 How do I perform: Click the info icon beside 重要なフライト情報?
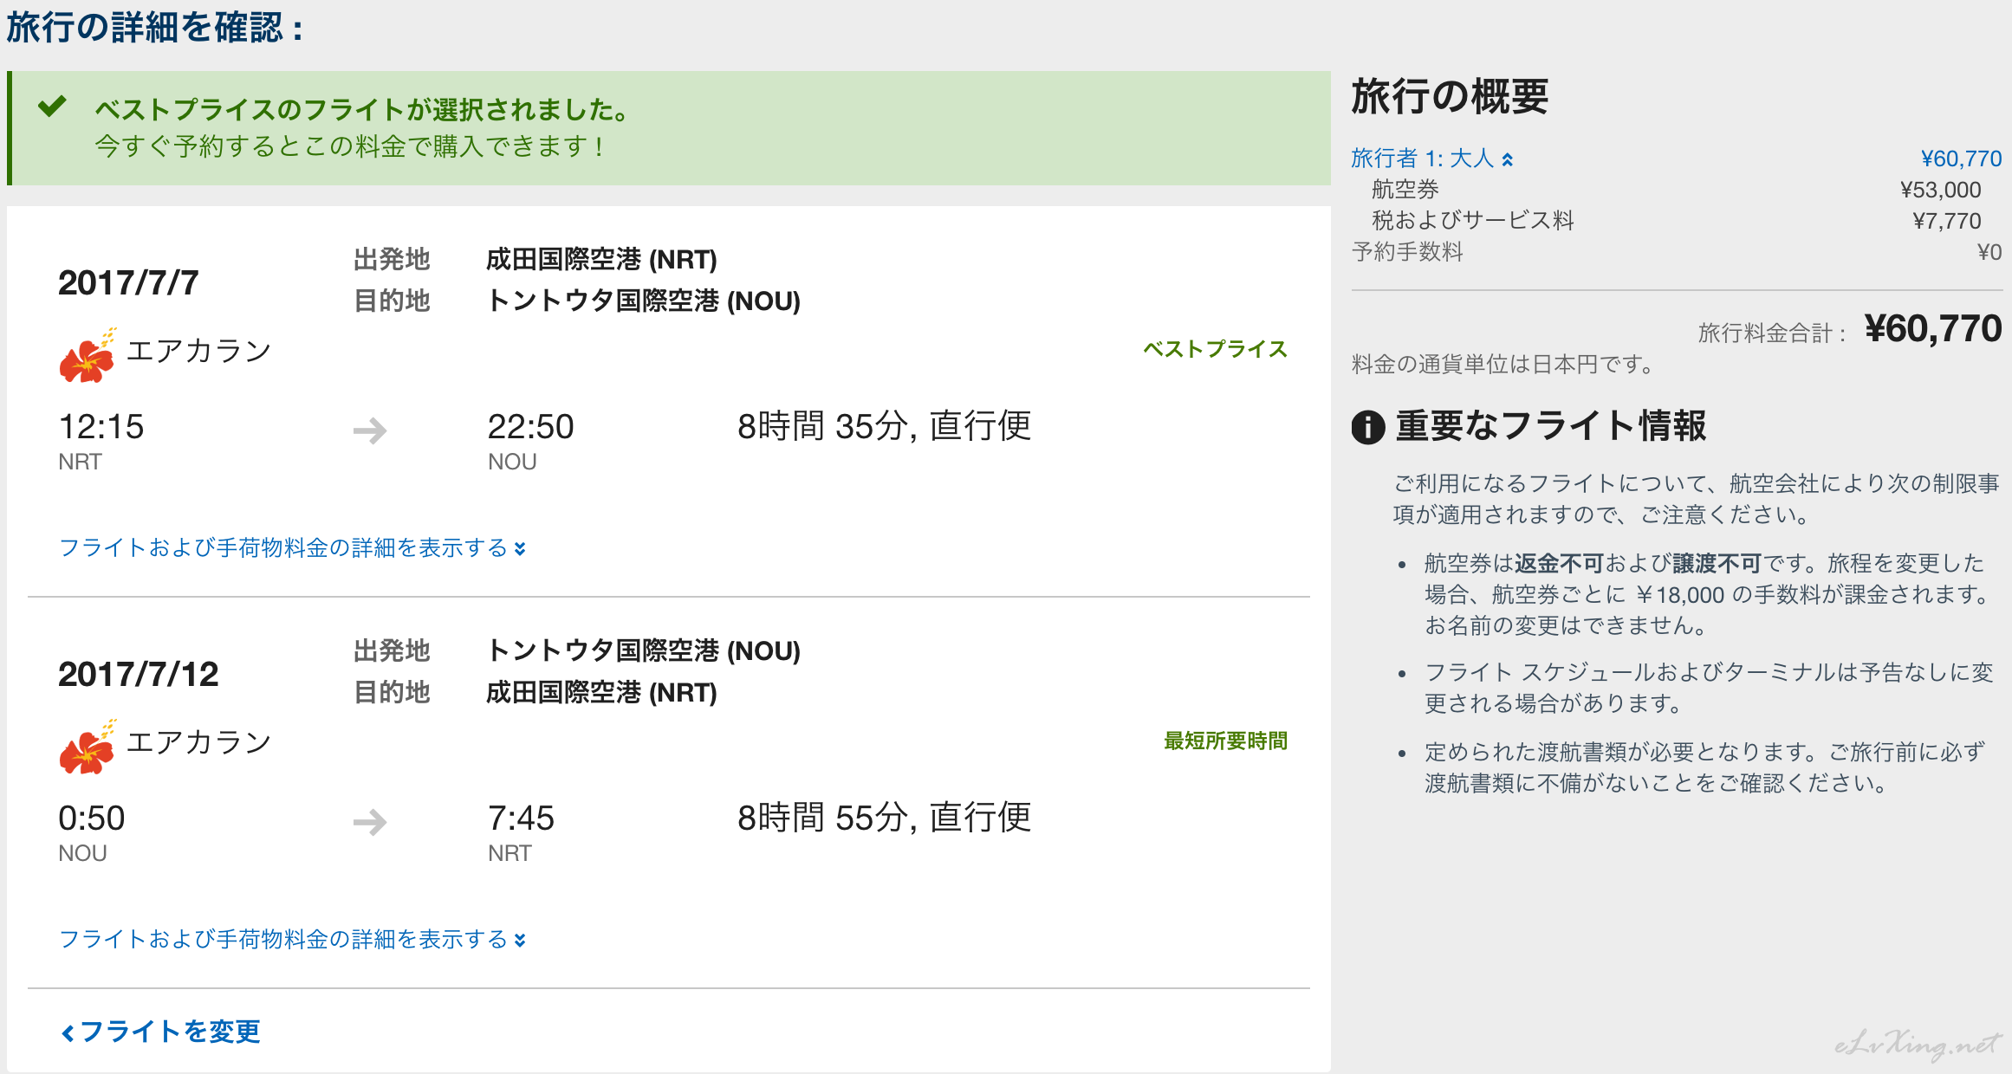(x=1368, y=427)
